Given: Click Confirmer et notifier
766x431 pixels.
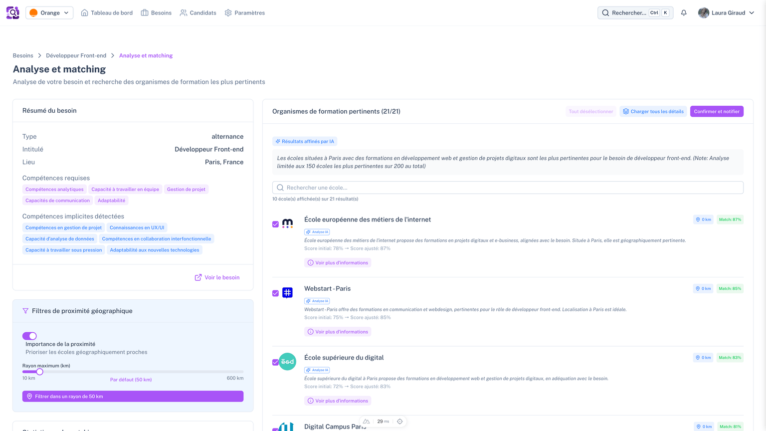Looking at the screenshot, I should pyautogui.click(x=717, y=111).
